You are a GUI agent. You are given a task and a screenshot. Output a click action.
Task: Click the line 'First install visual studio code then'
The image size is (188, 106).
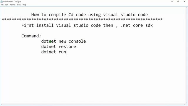point(67,25)
